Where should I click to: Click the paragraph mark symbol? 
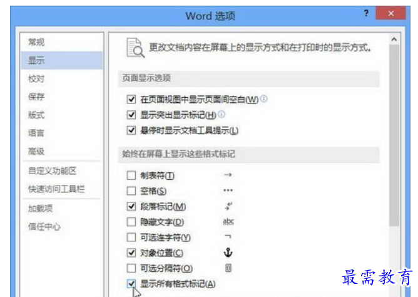tap(228, 206)
